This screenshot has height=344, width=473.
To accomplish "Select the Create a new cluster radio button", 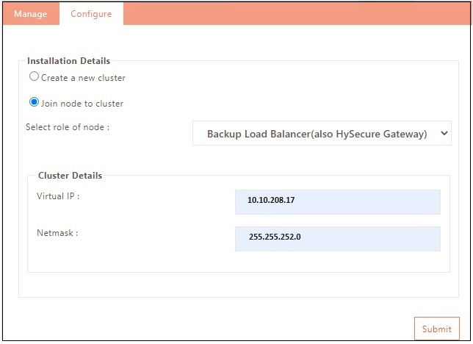I will pos(34,76).
